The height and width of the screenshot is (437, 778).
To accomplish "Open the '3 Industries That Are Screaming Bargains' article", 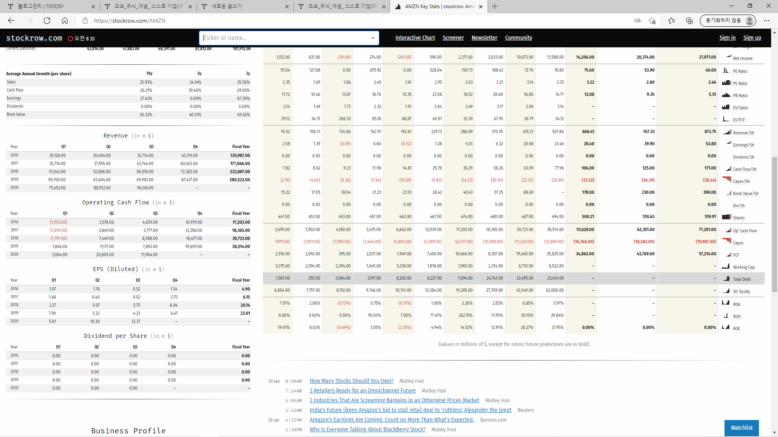I will click(x=394, y=400).
